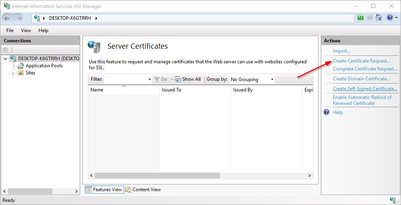Open the Filter dropdown arrow
Viewport: 401px width, 205px height.
[x=150, y=80]
